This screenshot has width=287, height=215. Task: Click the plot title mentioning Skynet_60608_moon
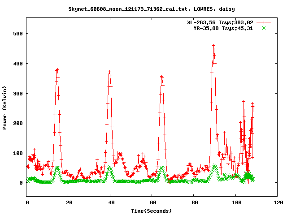[152, 9]
